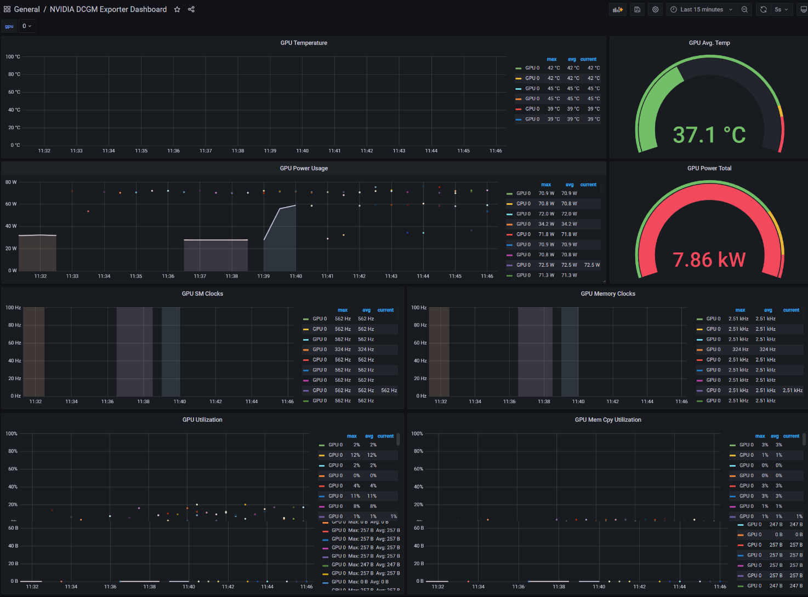808x597 pixels.
Task: Open the NVIDIA DCGM Exporter Dashboard title link
Action: point(108,9)
